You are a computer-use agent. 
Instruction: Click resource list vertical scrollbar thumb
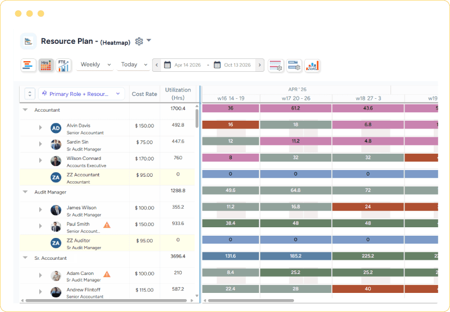coord(197,118)
